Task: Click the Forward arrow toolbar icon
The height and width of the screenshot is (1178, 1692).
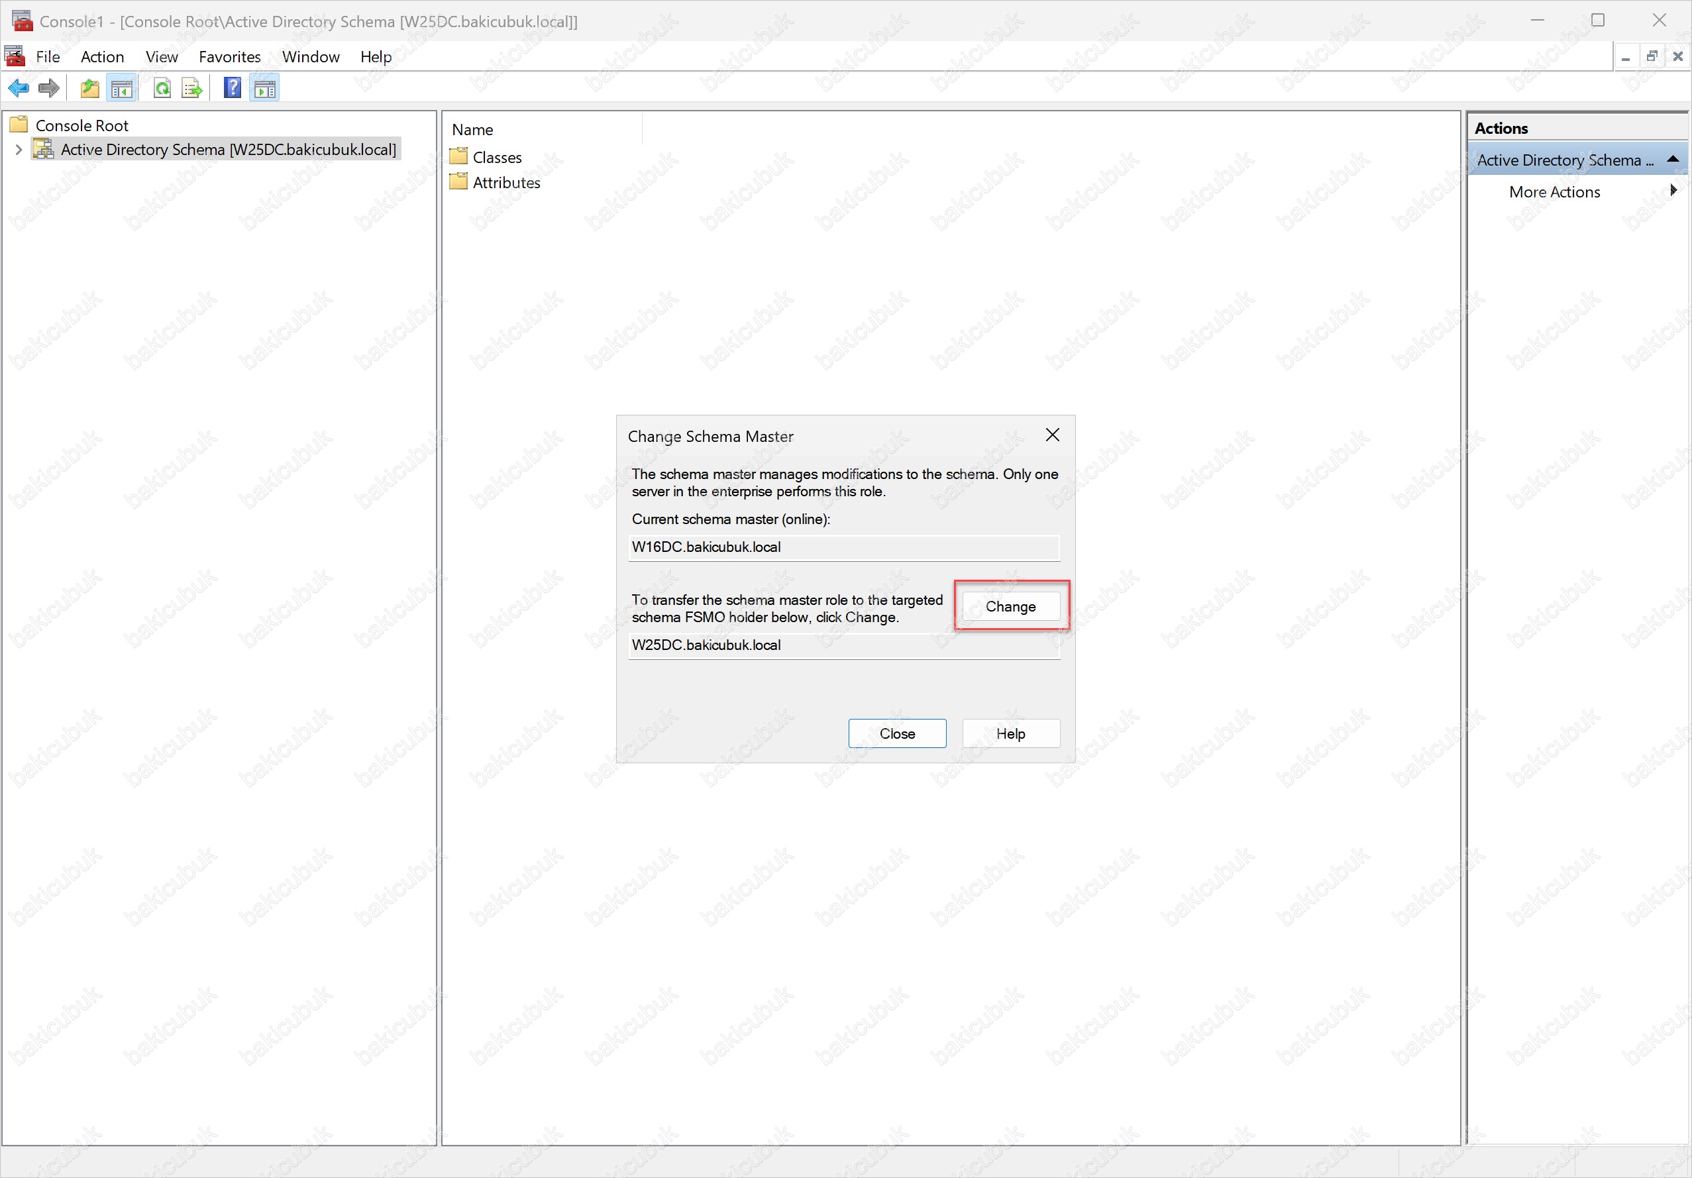Action: pyautogui.click(x=48, y=89)
